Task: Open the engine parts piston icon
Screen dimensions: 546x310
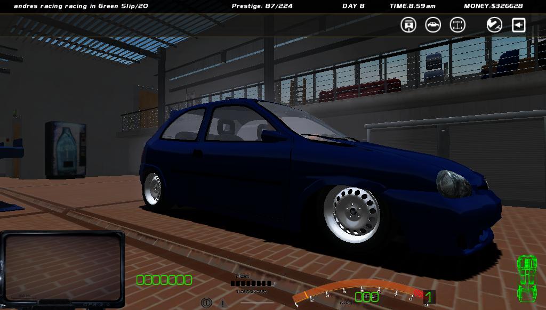Action: (408, 25)
